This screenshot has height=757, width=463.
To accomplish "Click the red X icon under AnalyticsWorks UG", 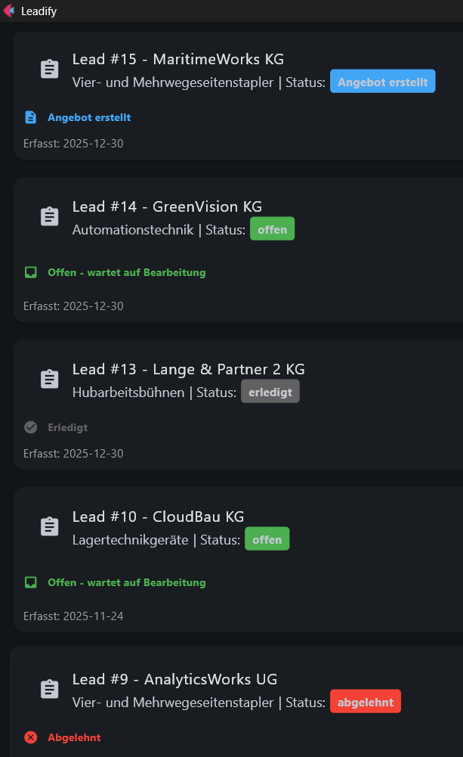I will coord(30,737).
